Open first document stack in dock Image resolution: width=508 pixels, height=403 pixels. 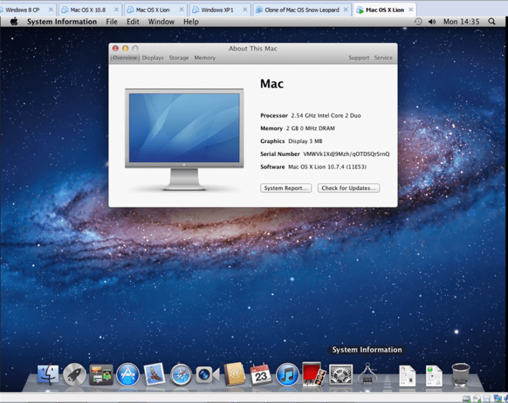[x=407, y=375]
